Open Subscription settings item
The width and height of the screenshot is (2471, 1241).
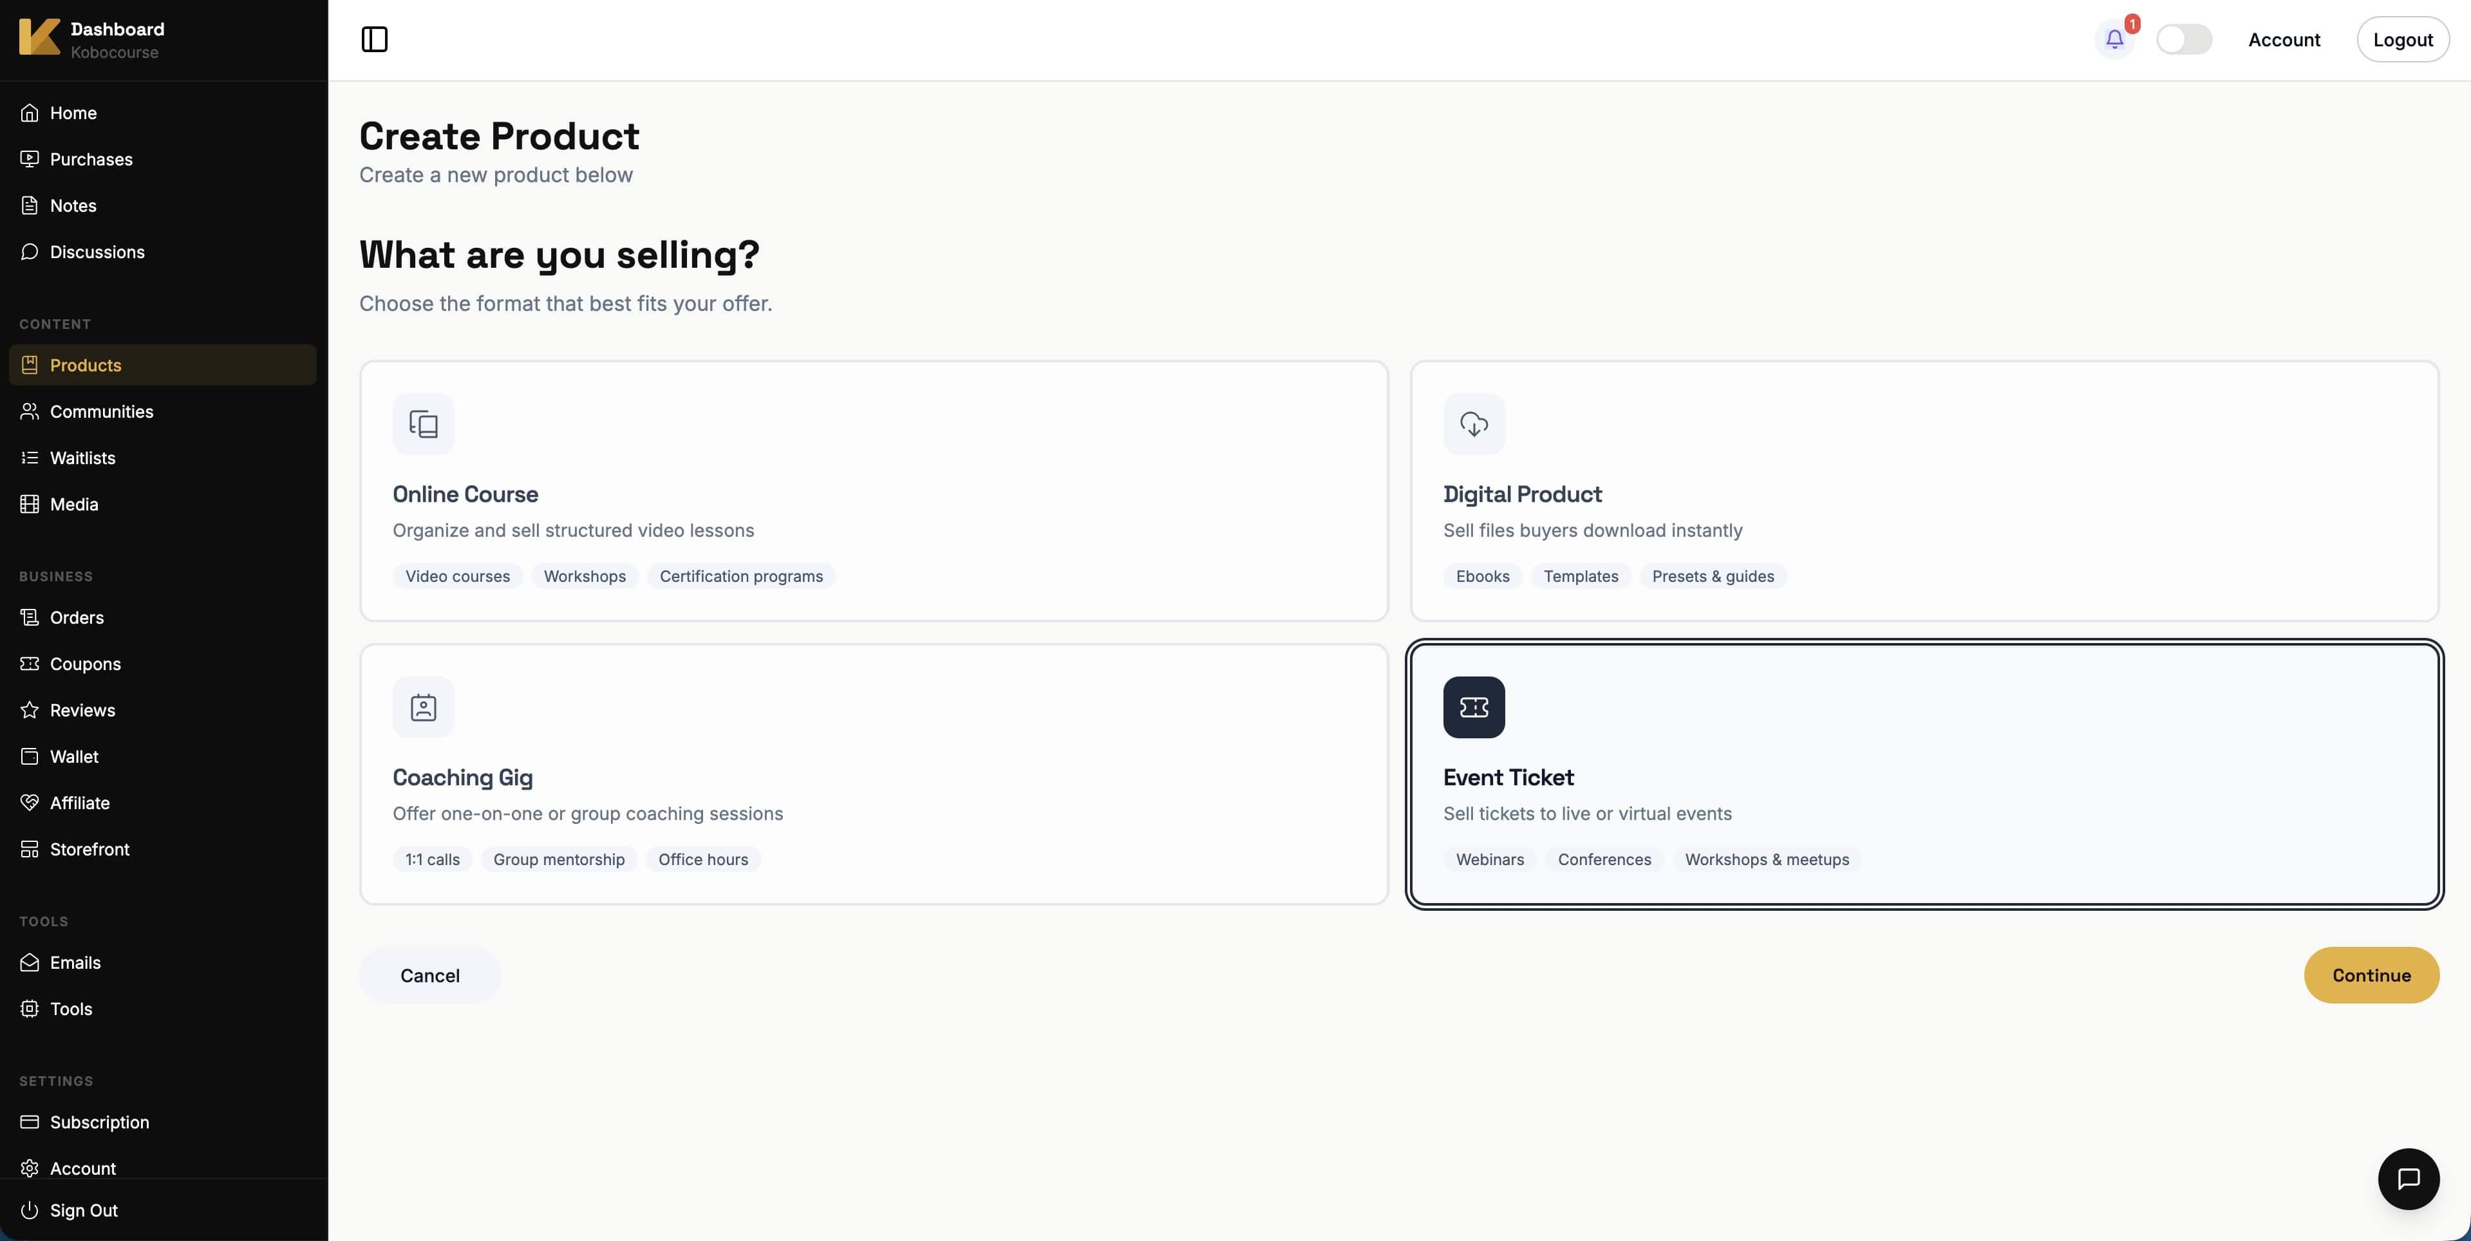(x=162, y=1122)
